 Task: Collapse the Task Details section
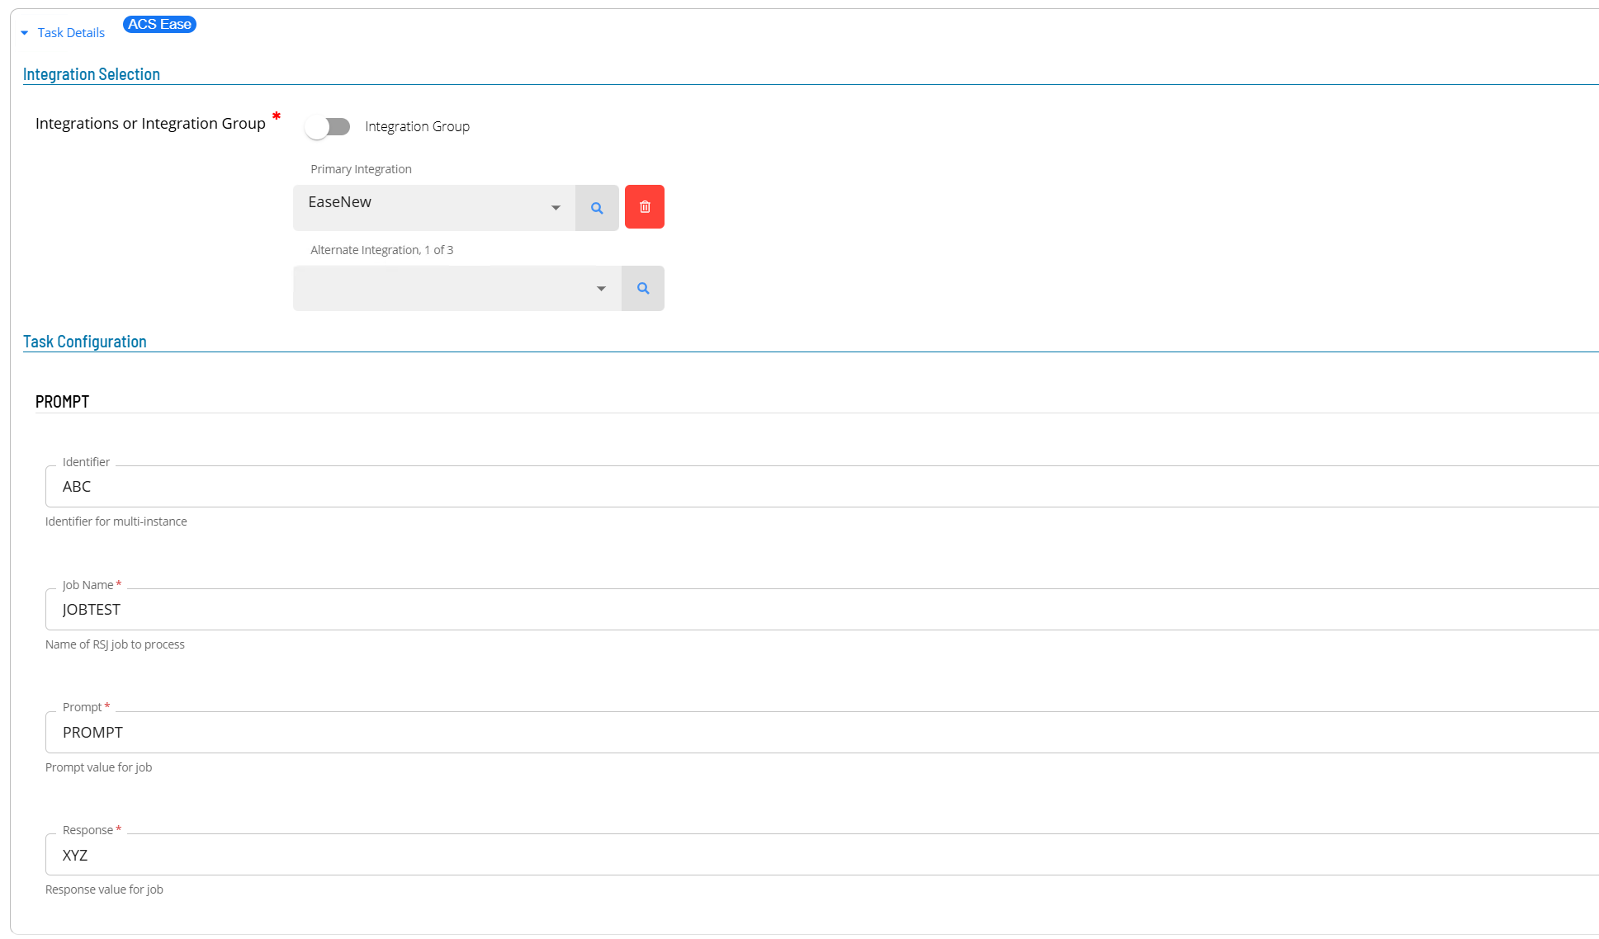tap(25, 33)
